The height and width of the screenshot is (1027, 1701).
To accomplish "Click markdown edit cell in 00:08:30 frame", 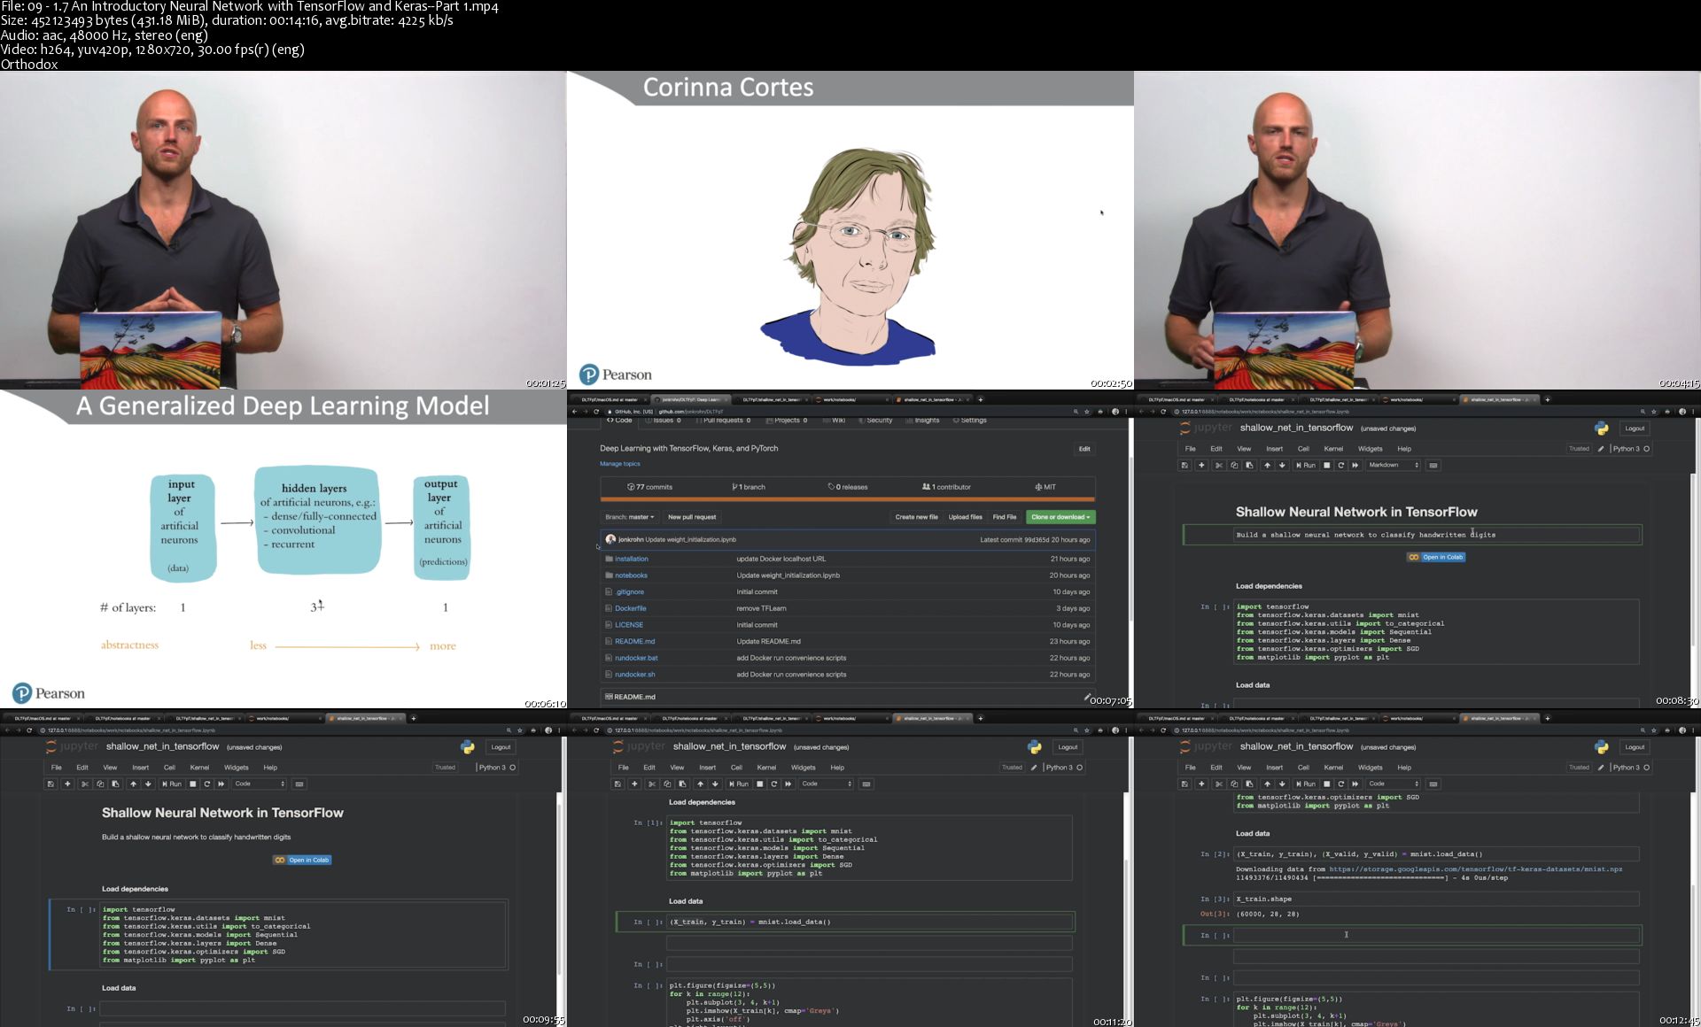I will (x=1412, y=535).
